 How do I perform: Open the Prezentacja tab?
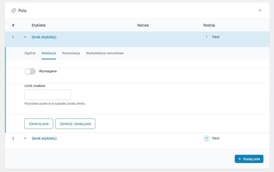point(71,53)
